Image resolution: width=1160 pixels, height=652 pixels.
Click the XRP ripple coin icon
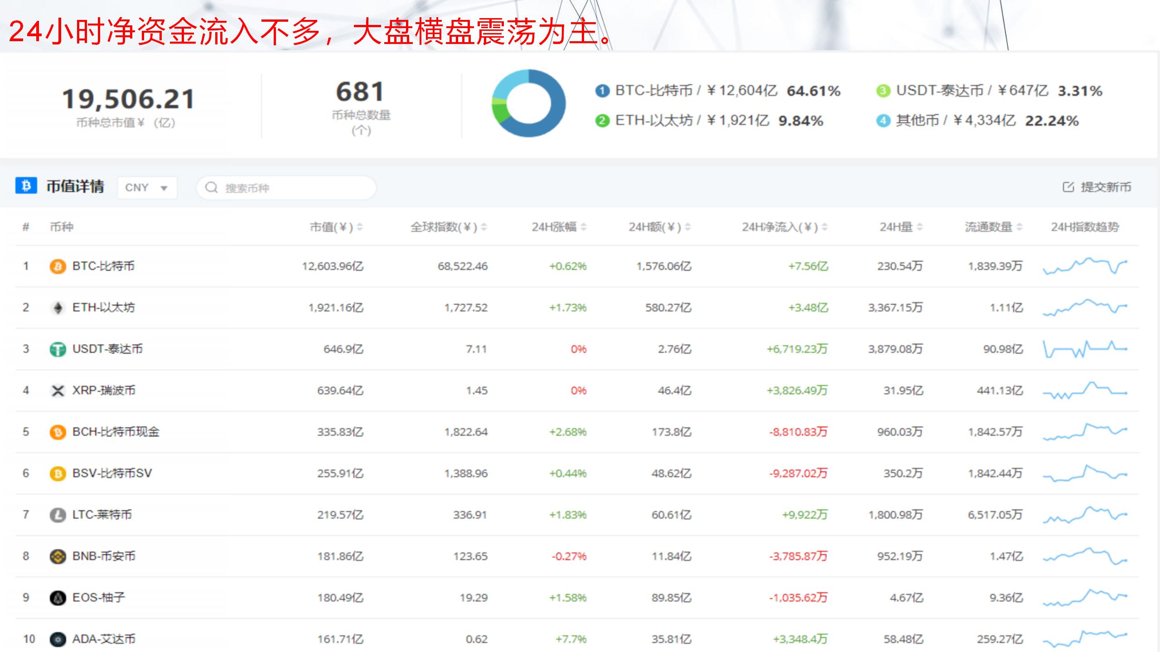coord(58,391)
